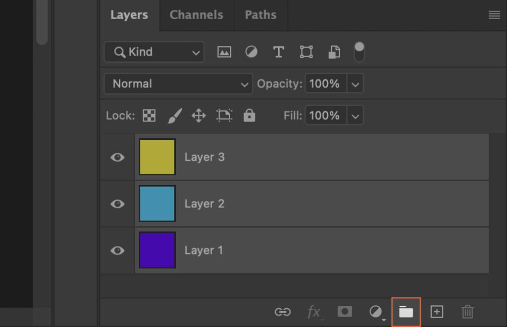Screen dimensions: 507x327
Task: Toggle Layer 3 visibility
Action: (x=117, y=157)
